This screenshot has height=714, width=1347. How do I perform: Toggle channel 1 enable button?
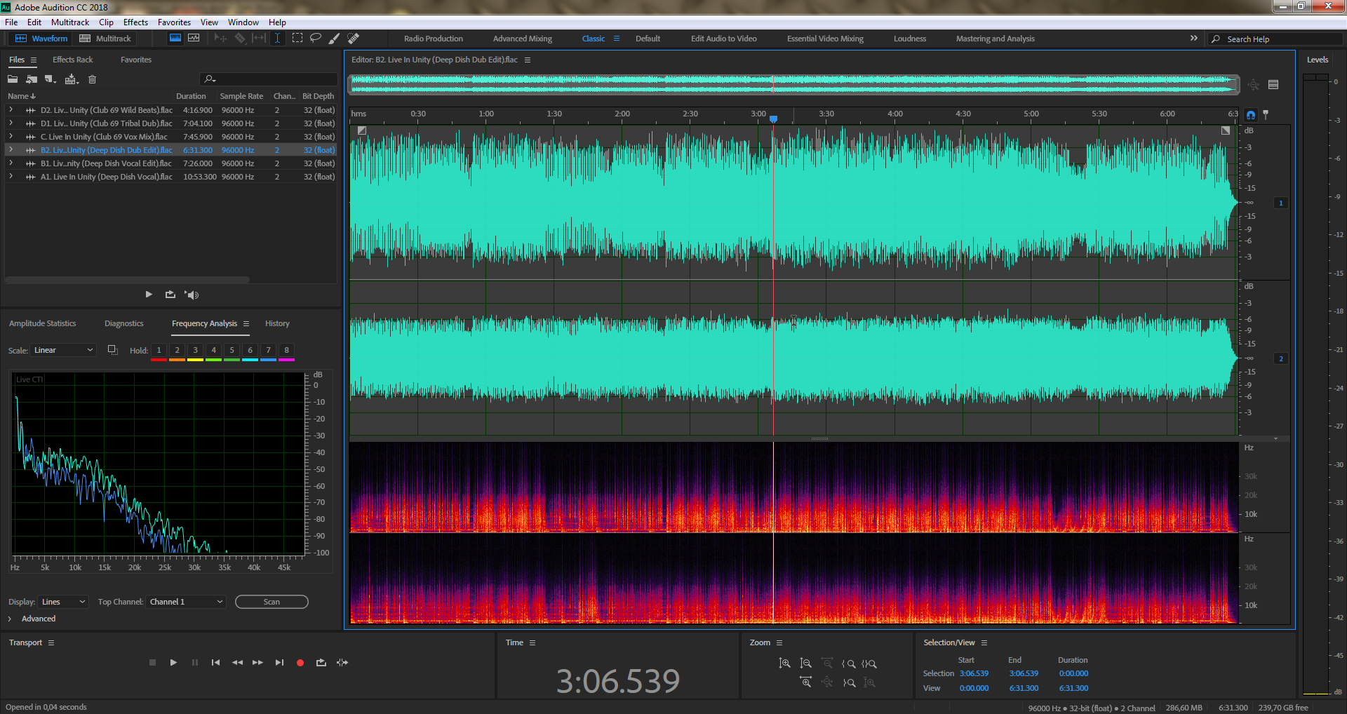(1280, 203)
